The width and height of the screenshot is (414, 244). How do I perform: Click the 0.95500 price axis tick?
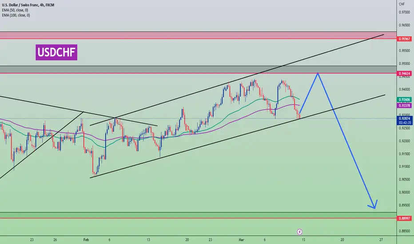pyautogui.click(x=404, y=51)
